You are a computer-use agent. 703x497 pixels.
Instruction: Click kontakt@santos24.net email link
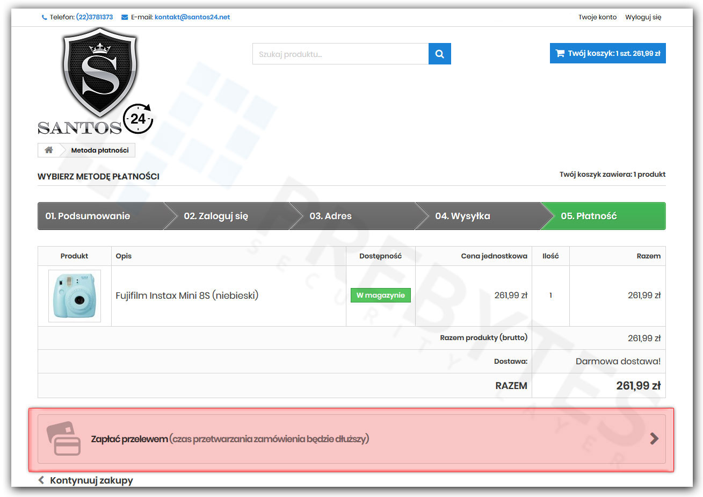192,17
